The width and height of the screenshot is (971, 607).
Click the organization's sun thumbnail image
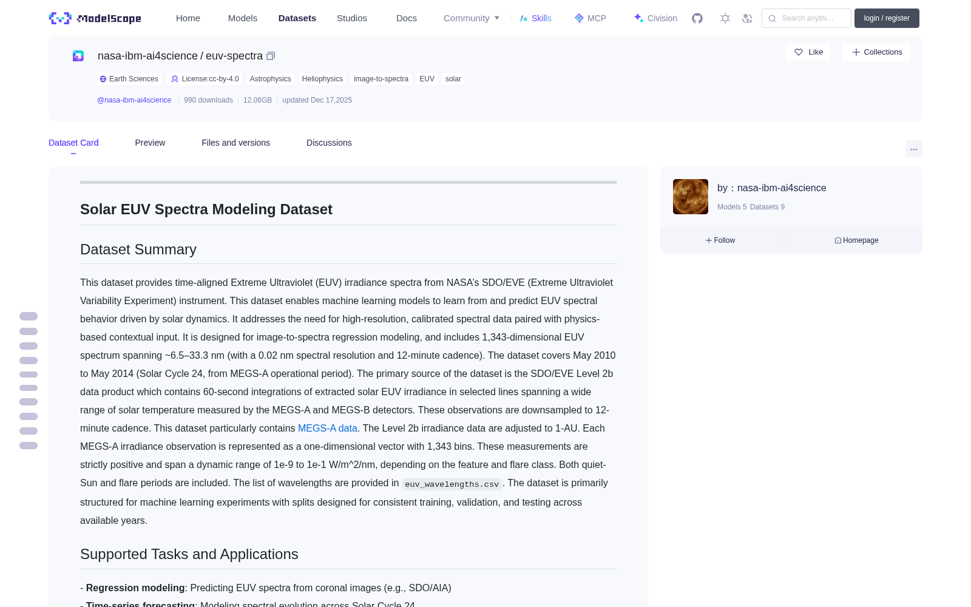coord(691,197)
